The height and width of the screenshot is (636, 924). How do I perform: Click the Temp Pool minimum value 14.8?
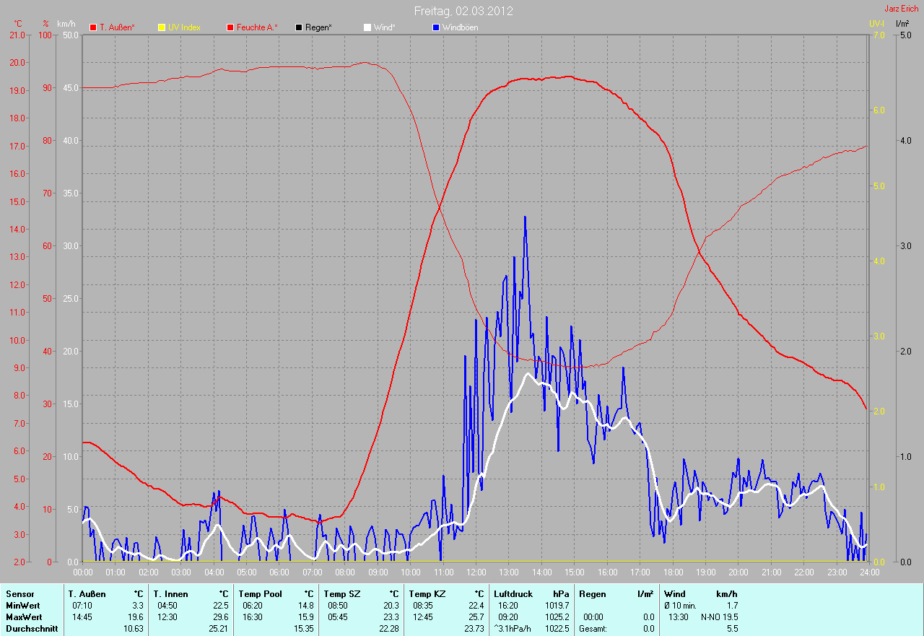[x=306, y=606]
